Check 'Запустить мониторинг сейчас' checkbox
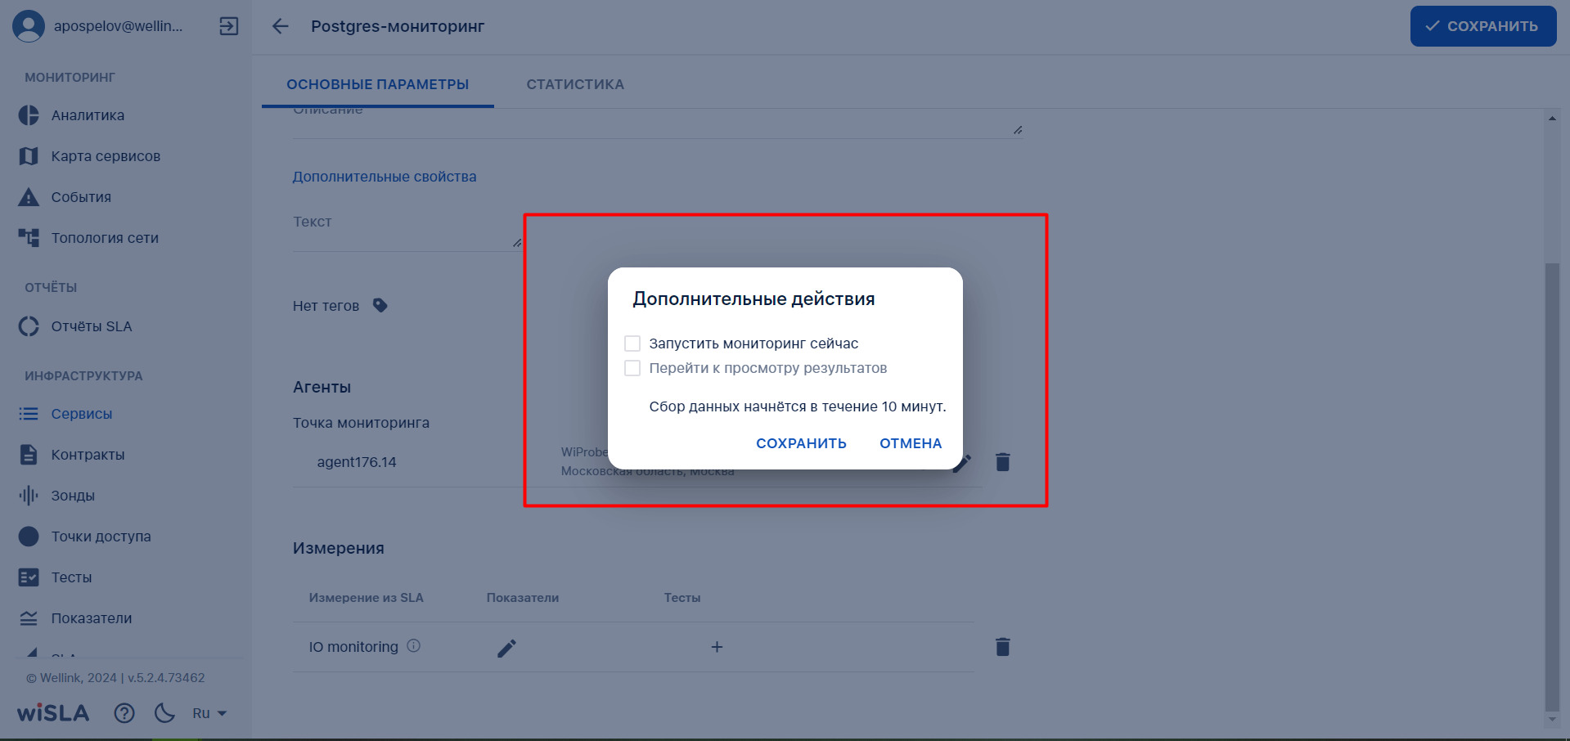Viewport: 1570px width, 741px height. [632, 344]
